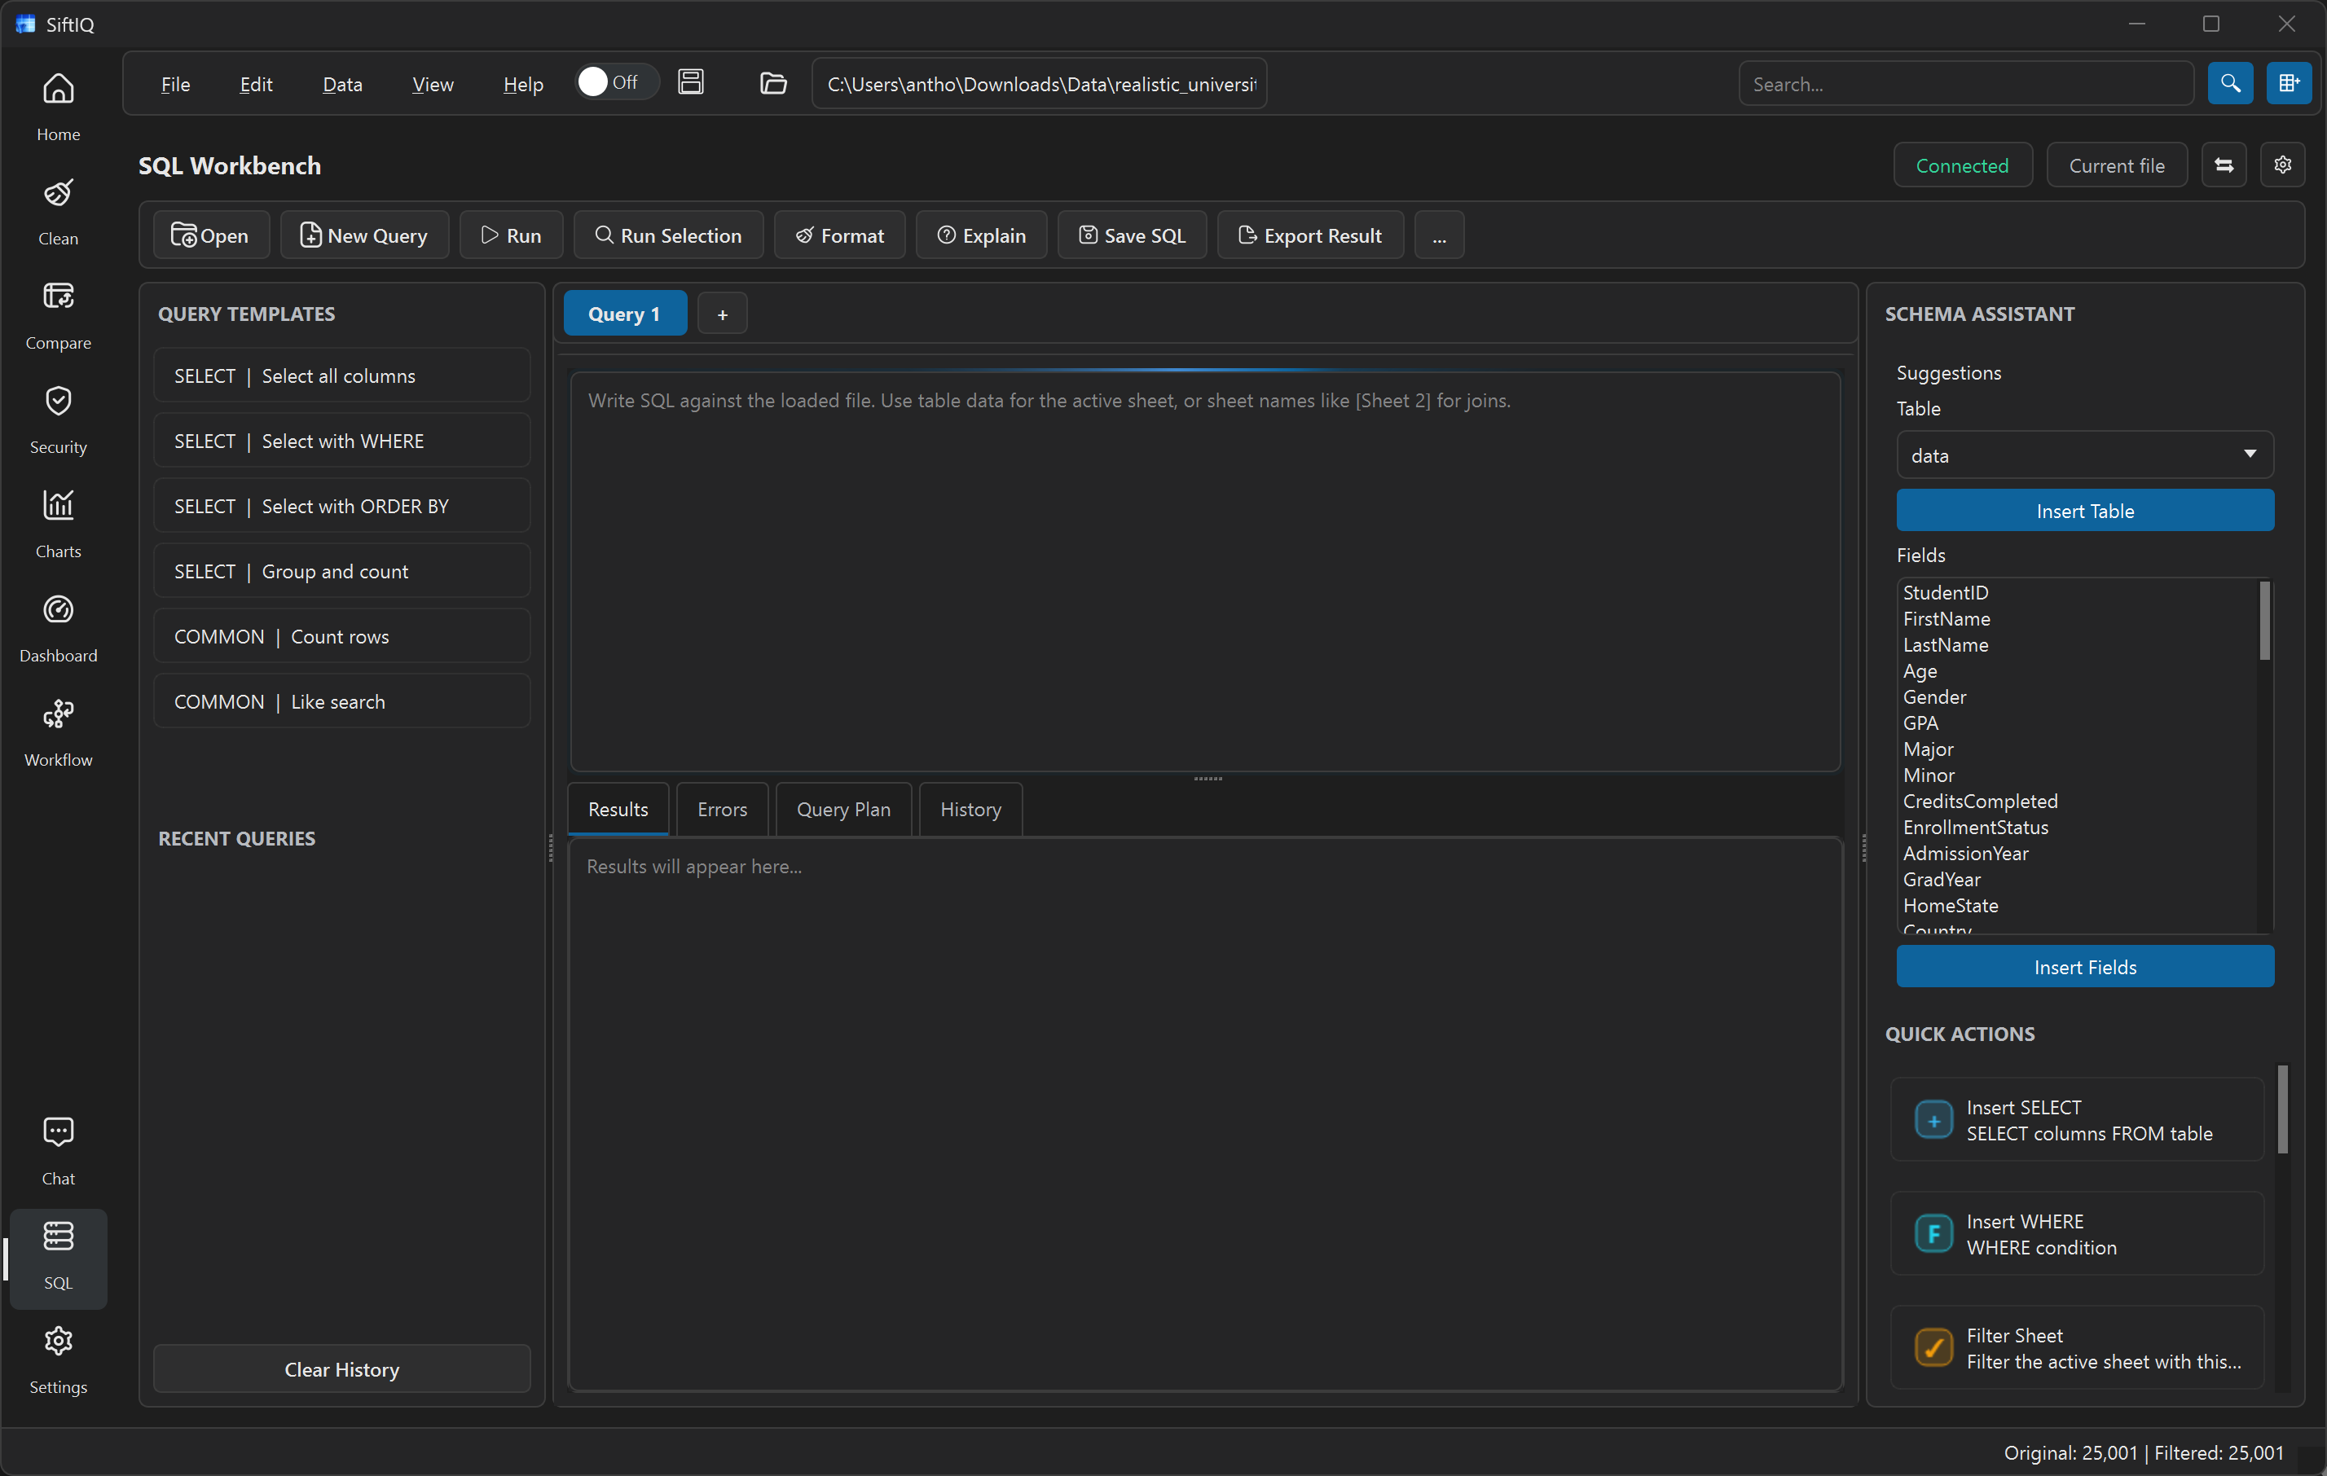Click the Open toolbar button
This screenshot has width=2327, height=1476.
pyautogui.click(x=212, y=235)
